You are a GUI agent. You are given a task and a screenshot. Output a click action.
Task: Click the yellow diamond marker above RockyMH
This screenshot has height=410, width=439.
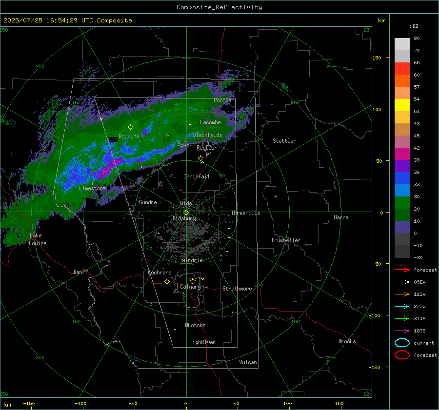pyautogui.click(x=130, y=127)
